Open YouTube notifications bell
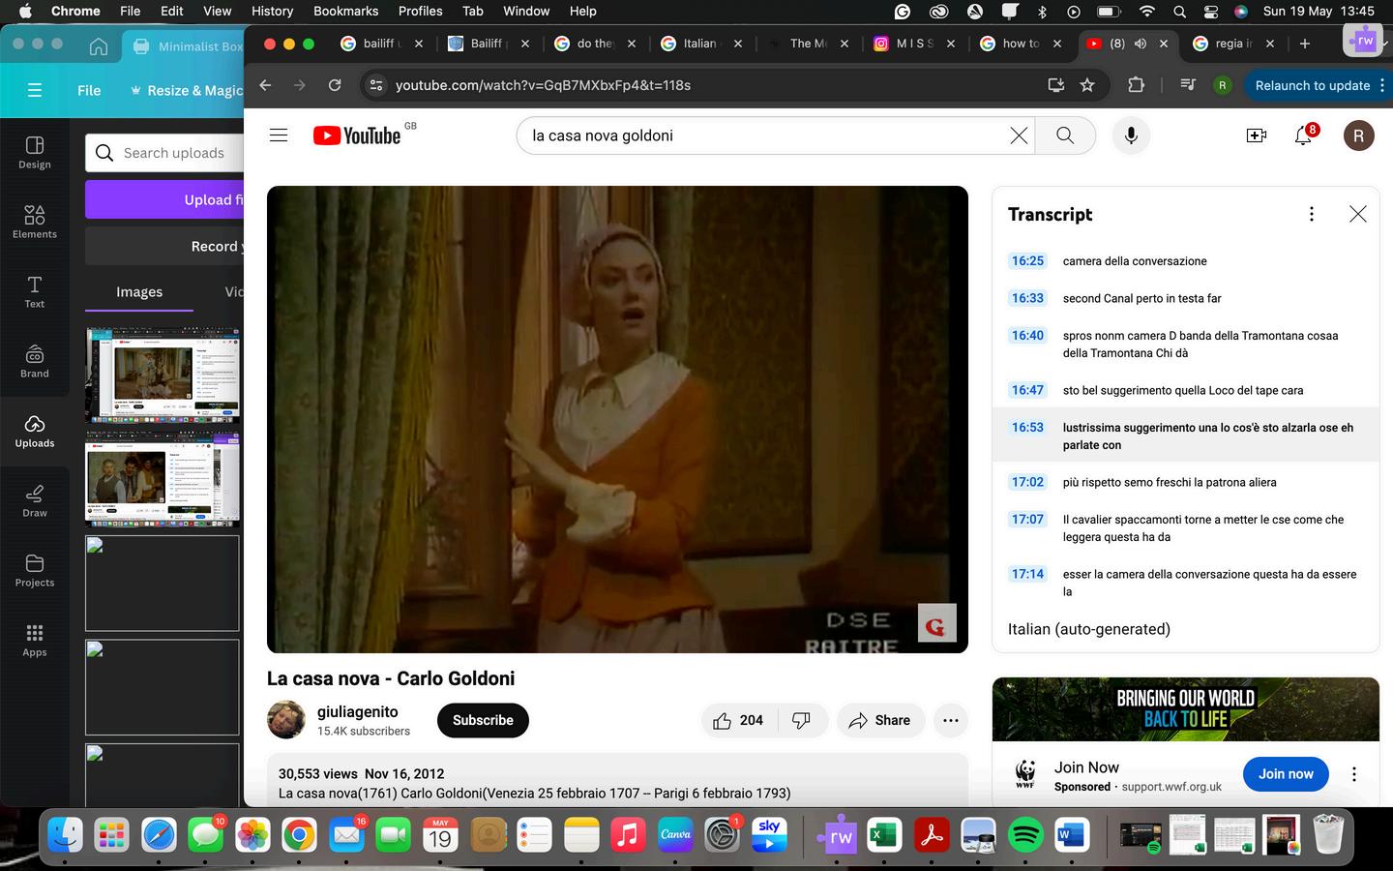 (x=1303, y=135)
